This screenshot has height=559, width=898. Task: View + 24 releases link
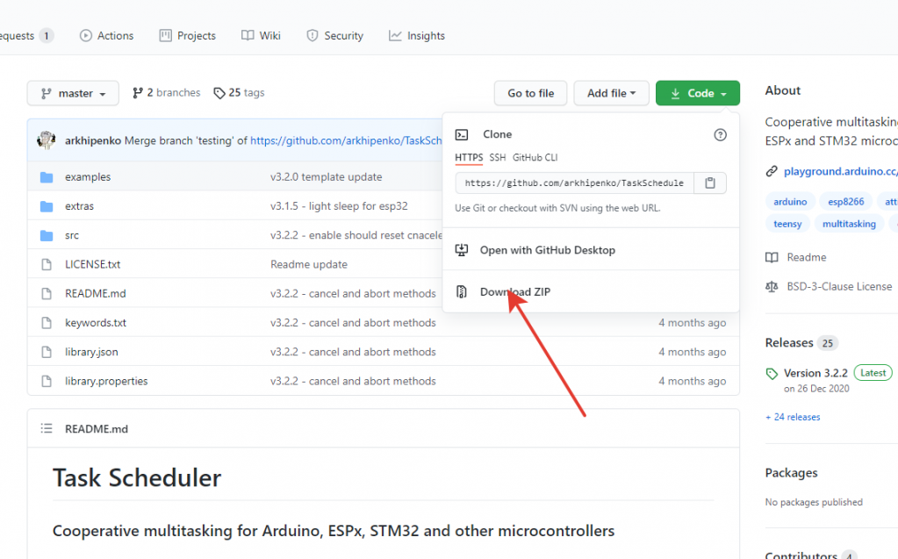pos(793,417)
